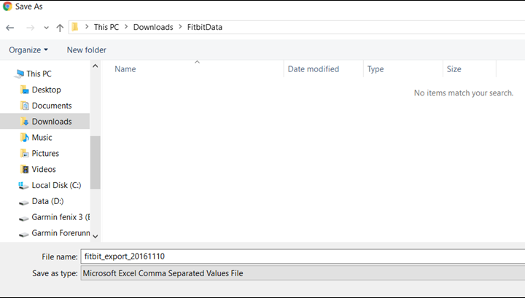Click the Up one level arrow

pos(60,28)
